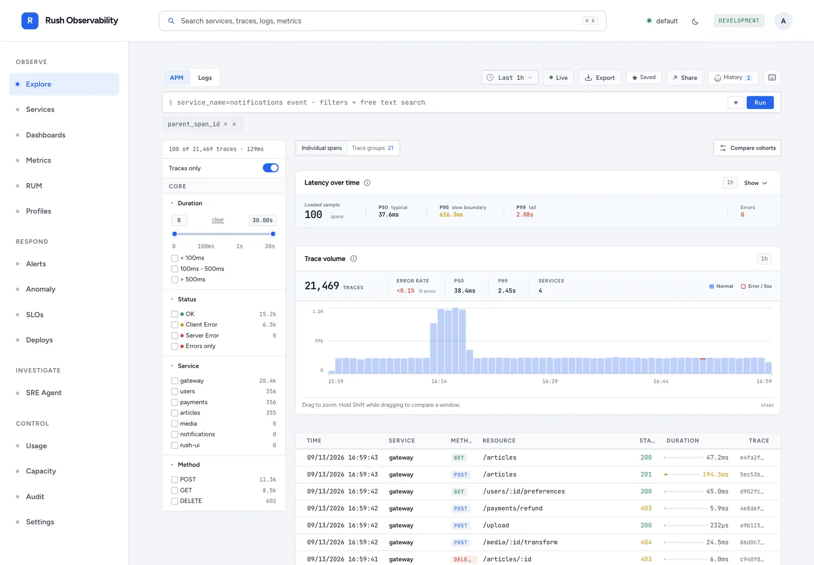Click the Share arrow icon
This screenshot has width=814, height=565.
675,77
